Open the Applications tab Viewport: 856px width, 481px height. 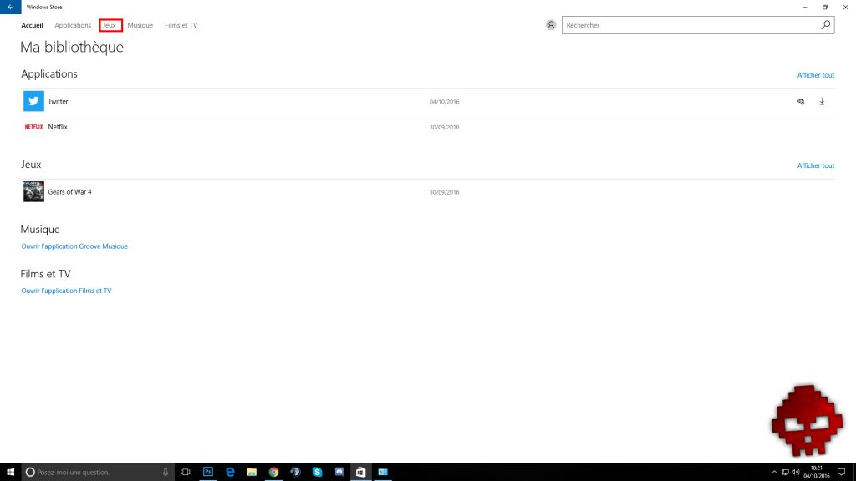[73, 25]
